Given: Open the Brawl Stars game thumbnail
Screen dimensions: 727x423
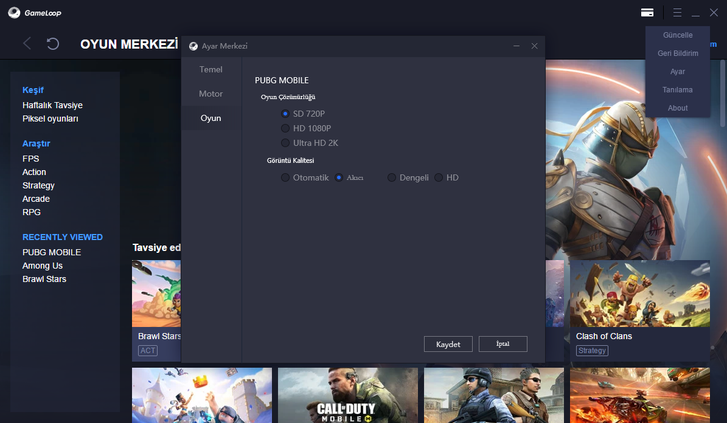Looking at the screenshot, I should coord(156,294).
